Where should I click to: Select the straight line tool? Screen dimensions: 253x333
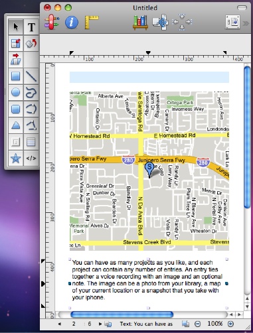[x=31, y=76]
